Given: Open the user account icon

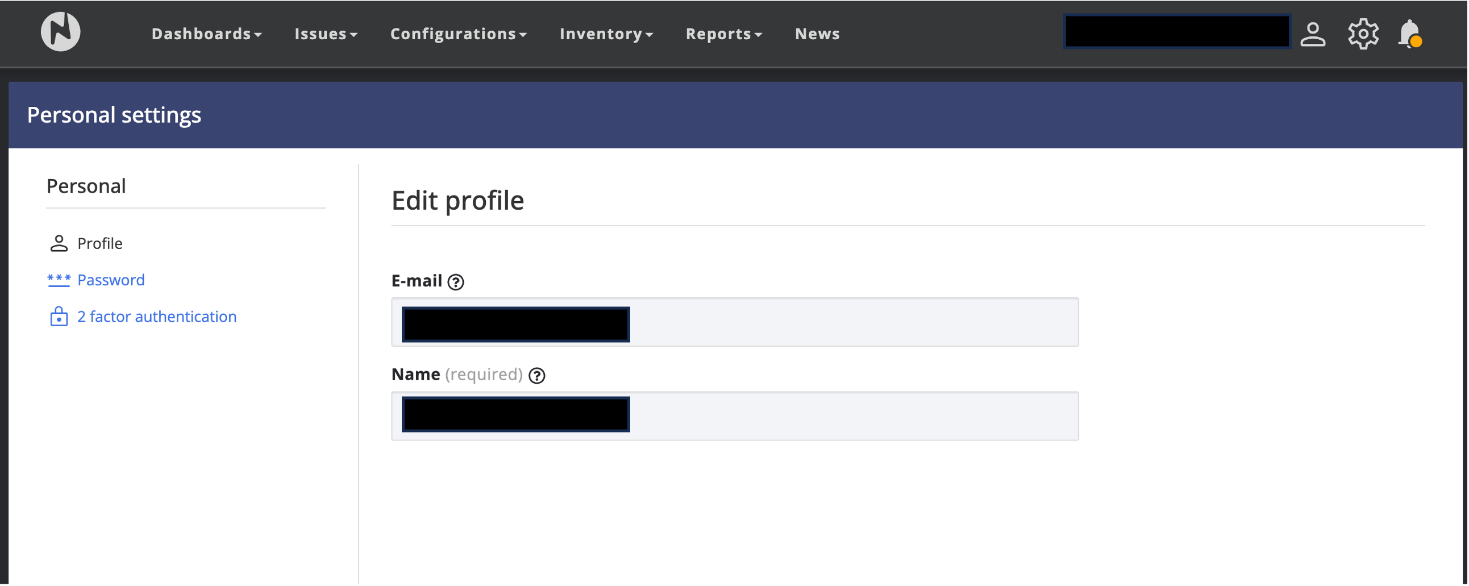Looking at the screenshot, I should coord(1313,33).
